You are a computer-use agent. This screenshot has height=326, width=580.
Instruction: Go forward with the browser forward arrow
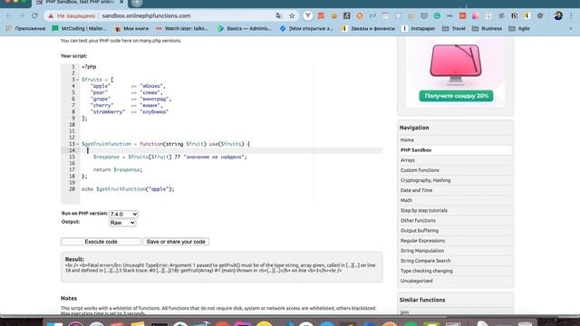point(22,16)
